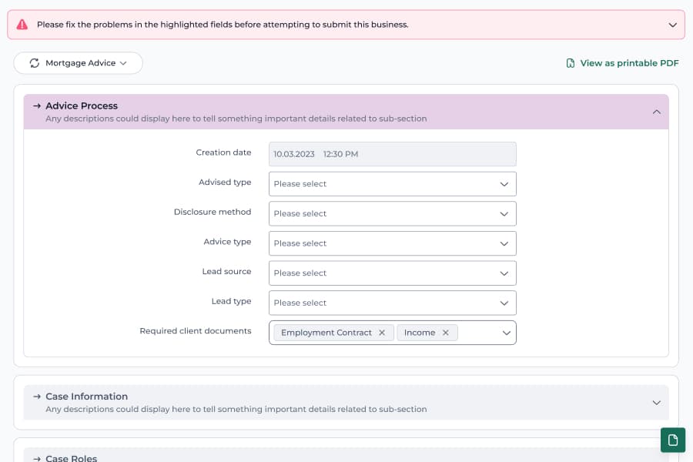Click the Lead source label
Screen dimensions: 693x462
click(226, 272)
